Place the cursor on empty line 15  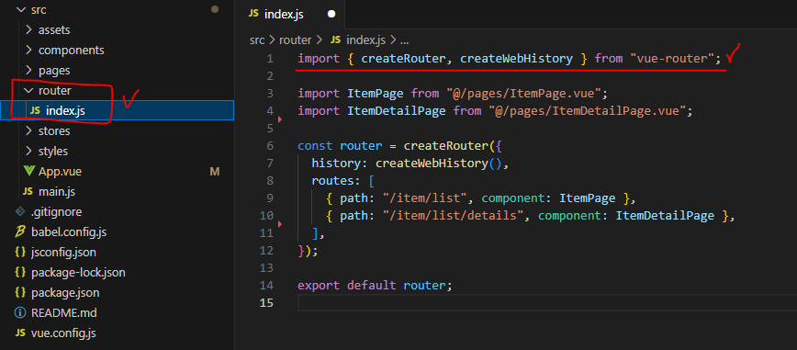547,302
